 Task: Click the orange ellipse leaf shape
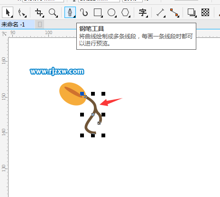click(x=73, y=94)
